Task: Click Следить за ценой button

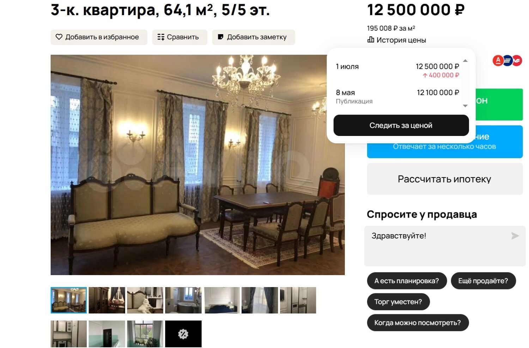Action: pos(401,125)
